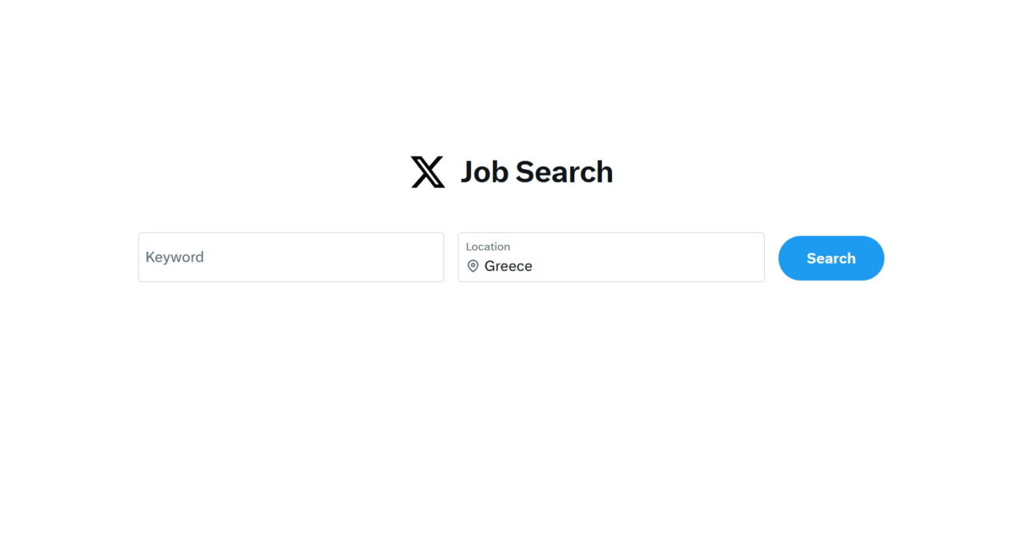Click empty space inside the Keyword box
The height and width of the screenshot is (533, 1024).
[x=331, y=257]
